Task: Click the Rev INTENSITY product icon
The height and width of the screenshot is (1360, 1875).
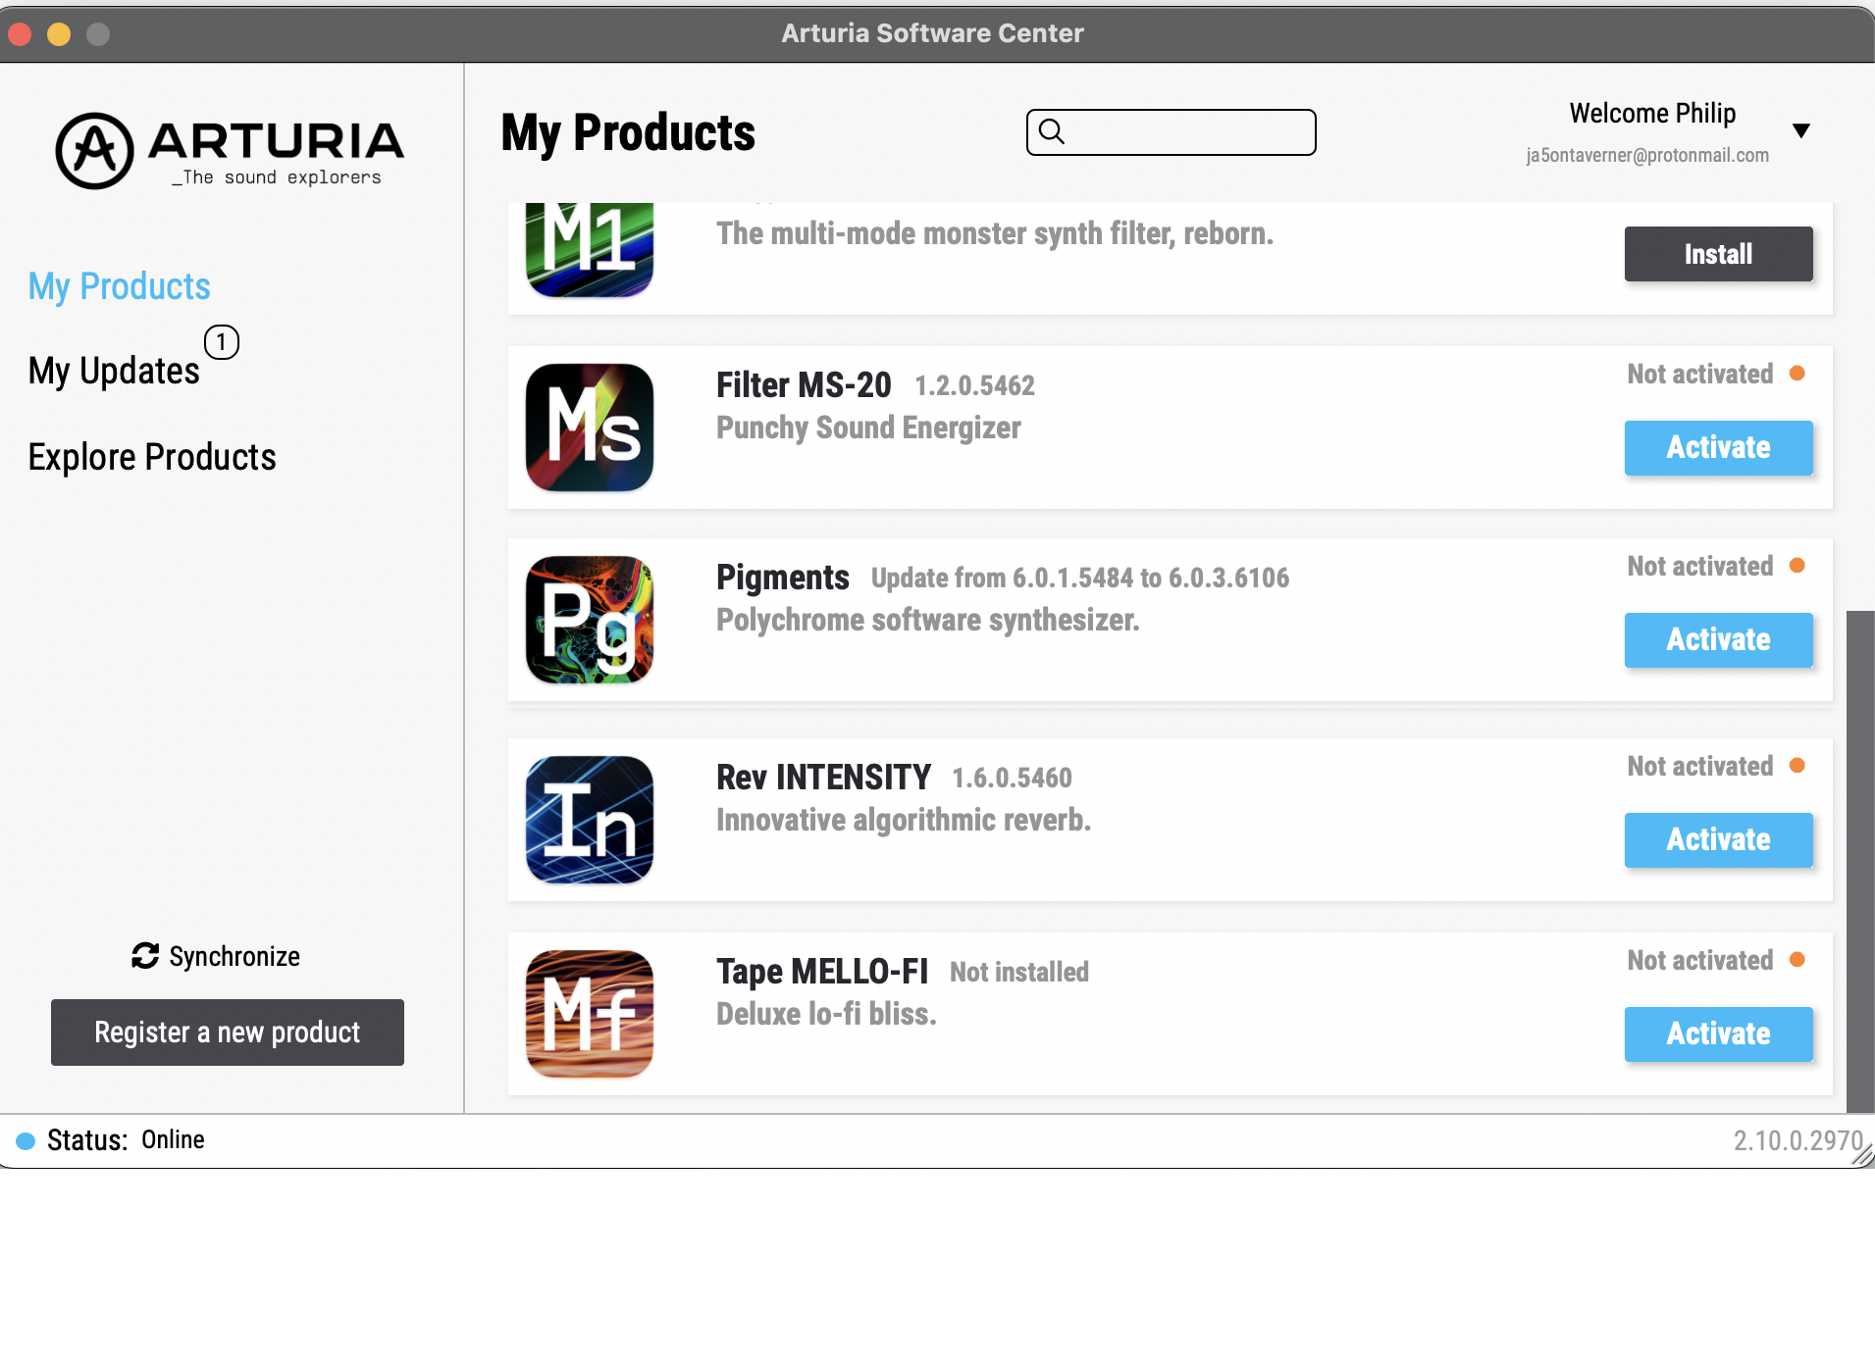Action: 590,820
